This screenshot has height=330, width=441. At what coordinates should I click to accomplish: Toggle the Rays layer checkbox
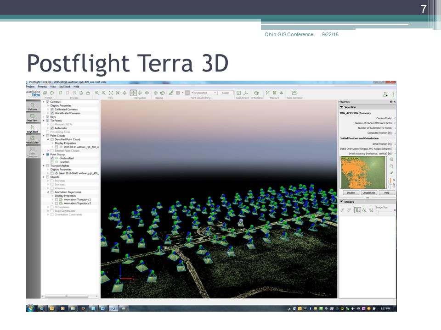(47, 117)
